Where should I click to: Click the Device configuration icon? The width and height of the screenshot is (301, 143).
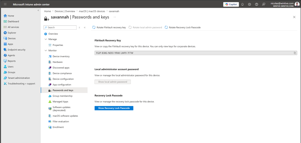coord(50,79)
